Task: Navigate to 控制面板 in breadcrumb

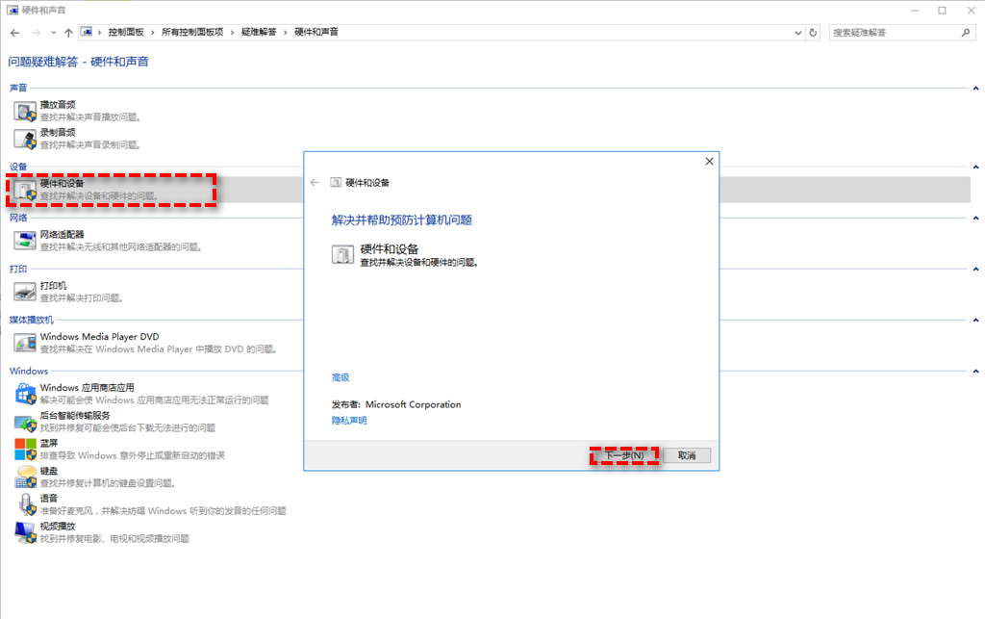Action: pyautogui.click(x=126, y=32)
